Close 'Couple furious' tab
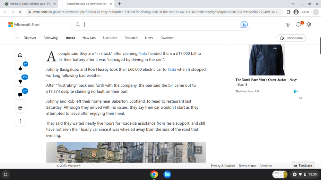Viewport: 321px width, 180px height. (x=111, y=4)
